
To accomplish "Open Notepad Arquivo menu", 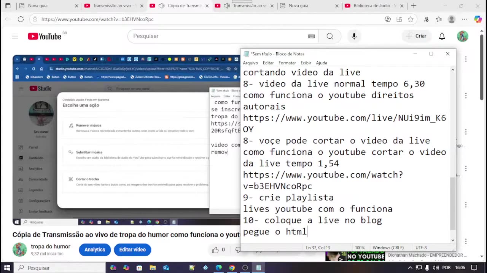I will click(x=250, y=63).
